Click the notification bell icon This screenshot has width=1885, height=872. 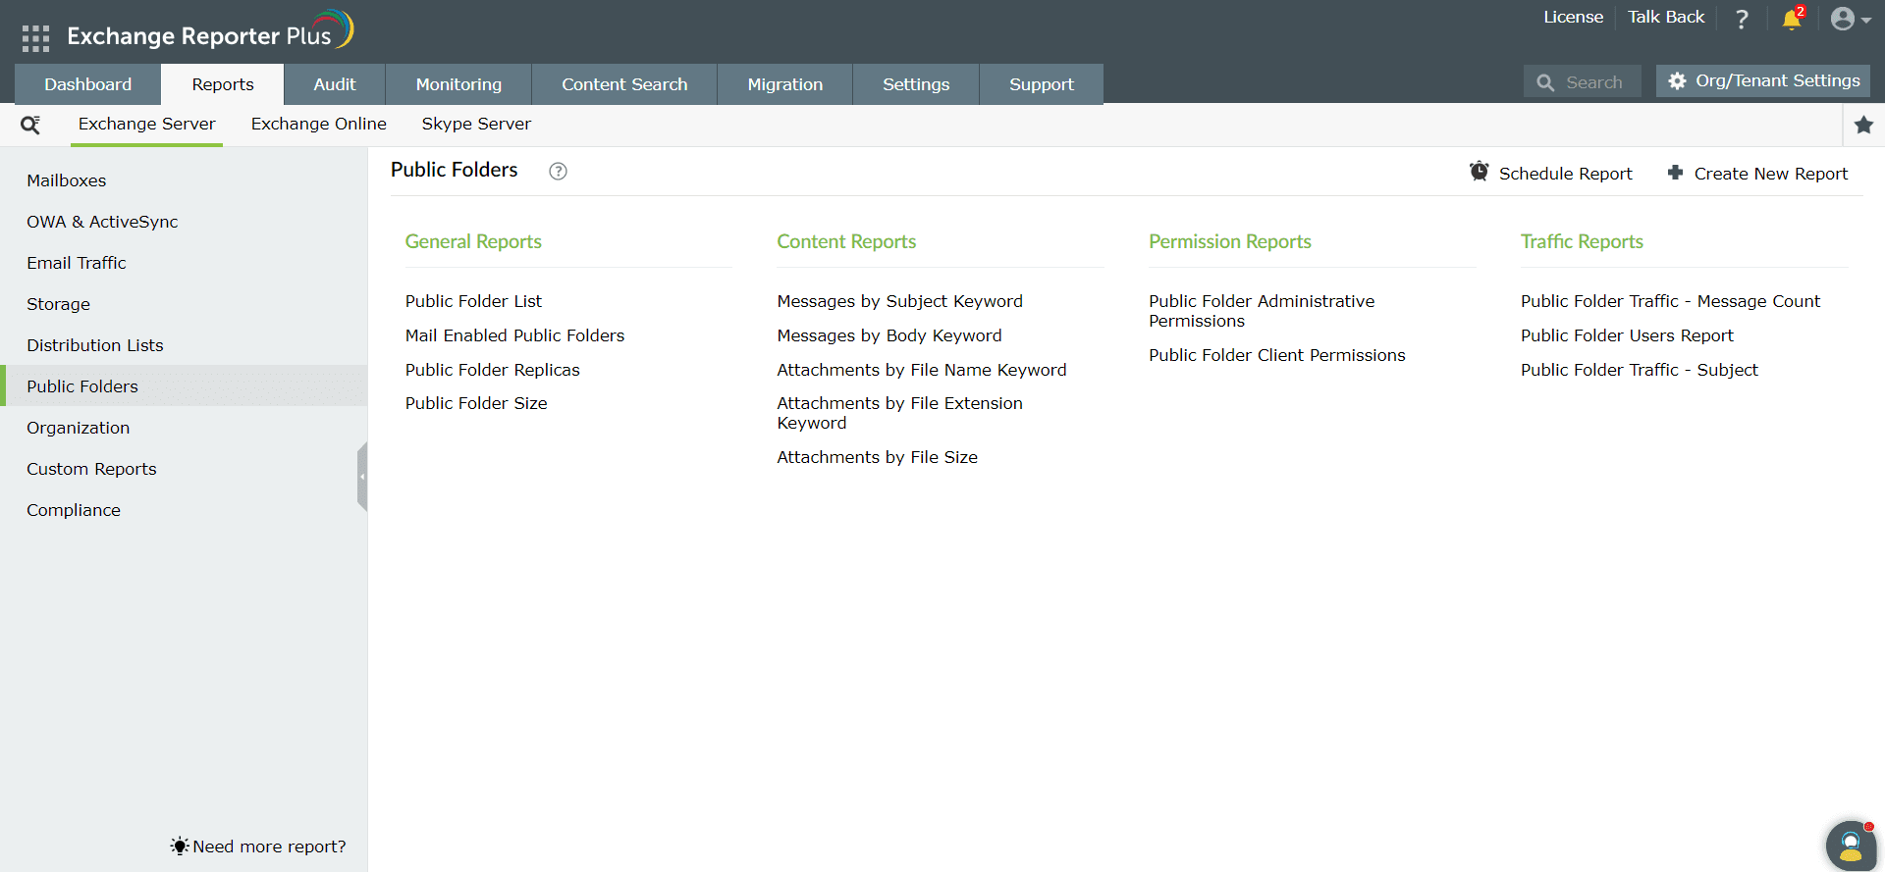click(1791, 20)
